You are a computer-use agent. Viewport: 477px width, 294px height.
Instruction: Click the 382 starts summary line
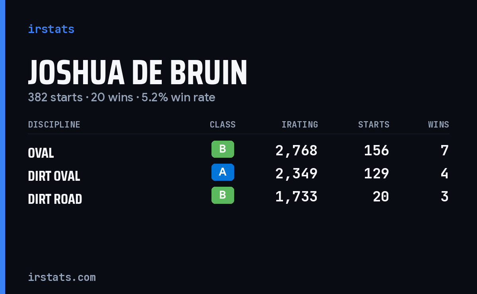point(122,97)
